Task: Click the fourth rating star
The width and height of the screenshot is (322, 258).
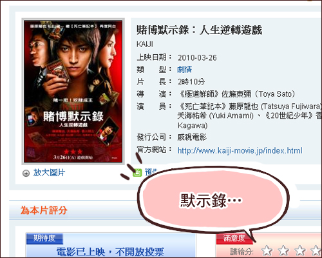Action: [x=316, y=250]
